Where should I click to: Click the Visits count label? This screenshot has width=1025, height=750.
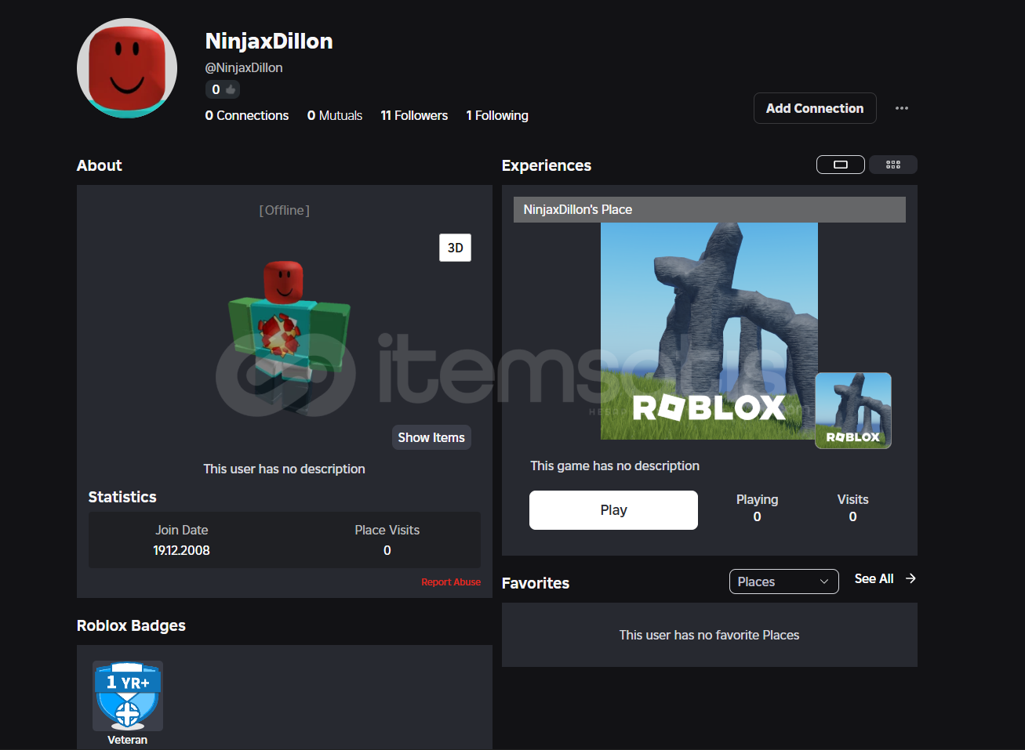tap(852, 499)
